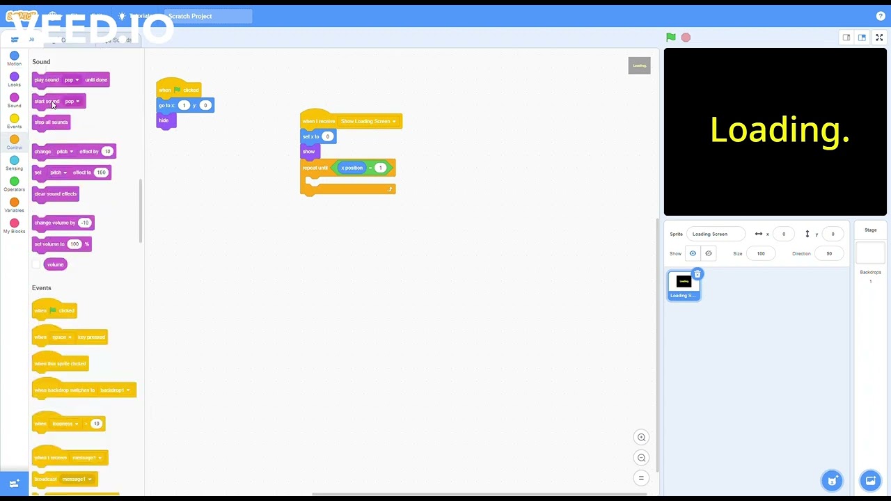Screen dimensions: 891x501
Task: Open pop dropdown in start sound block
Action: click(x=72, y=102)
